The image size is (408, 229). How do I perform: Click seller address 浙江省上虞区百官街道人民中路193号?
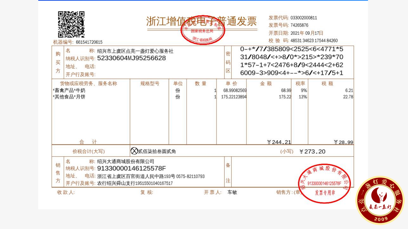pyautogui.click(x=136, y=176)
